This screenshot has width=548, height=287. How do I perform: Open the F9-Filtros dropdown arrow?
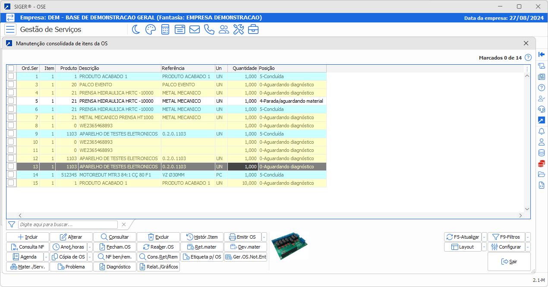point(528,237)
